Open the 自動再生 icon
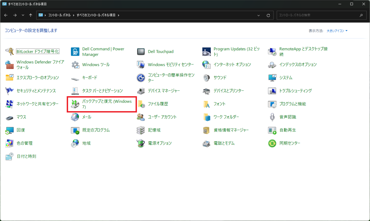 (x=272, y=130)
